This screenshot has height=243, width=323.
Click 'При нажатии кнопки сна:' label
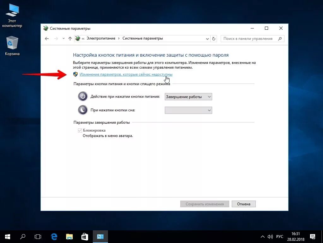[x=113, y=110]
